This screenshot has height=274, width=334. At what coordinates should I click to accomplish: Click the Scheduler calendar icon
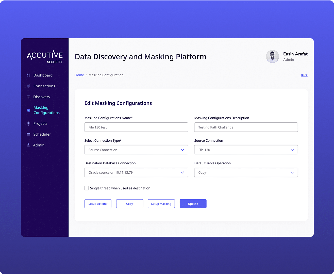pos(28,134)
